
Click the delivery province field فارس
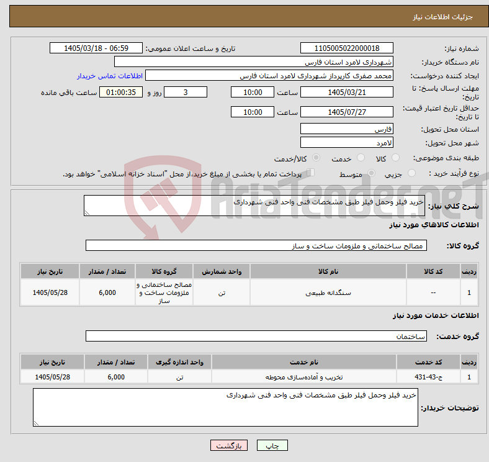(346, 129)
